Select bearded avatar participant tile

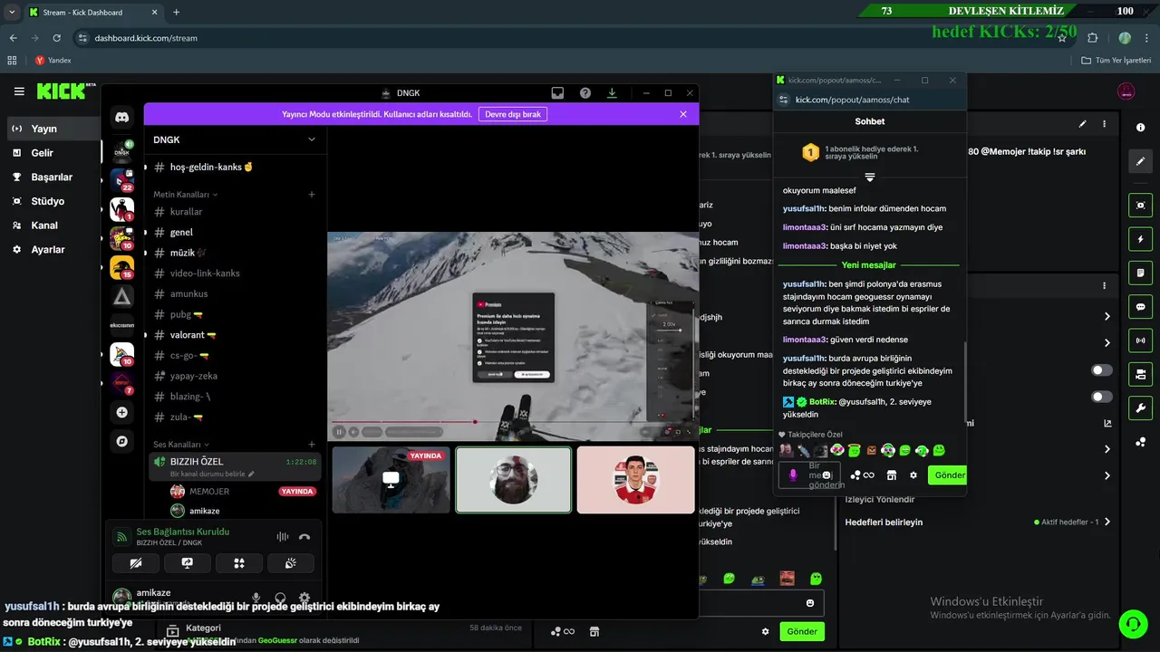pos(514,480)
